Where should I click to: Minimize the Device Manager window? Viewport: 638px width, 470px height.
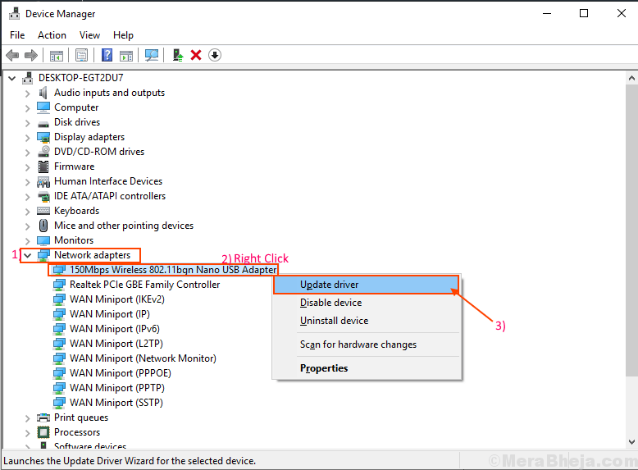[x=547, y=13]
